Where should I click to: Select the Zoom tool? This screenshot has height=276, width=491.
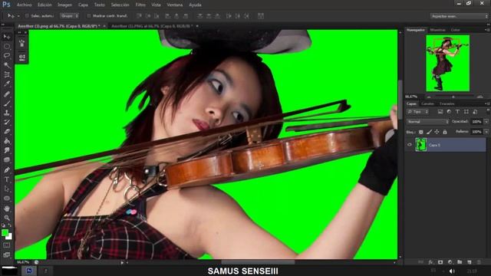tap(7, 218)
